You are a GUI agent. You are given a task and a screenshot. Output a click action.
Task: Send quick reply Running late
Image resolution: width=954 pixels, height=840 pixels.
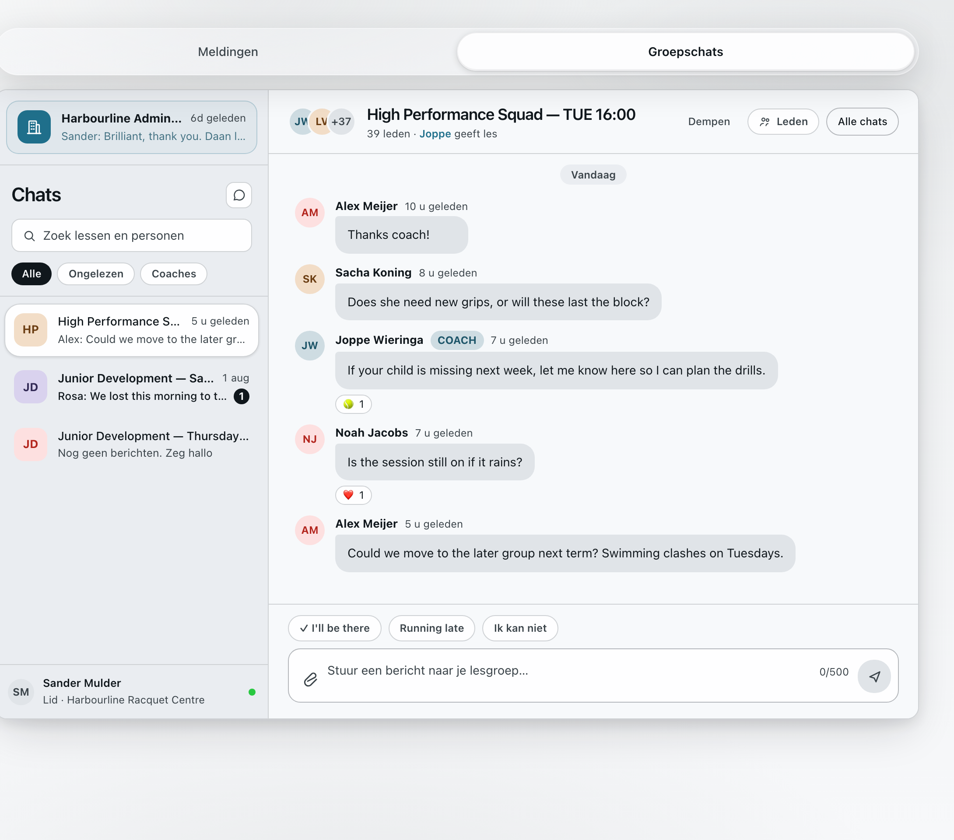pyautogui.click(x=432, y=628)
